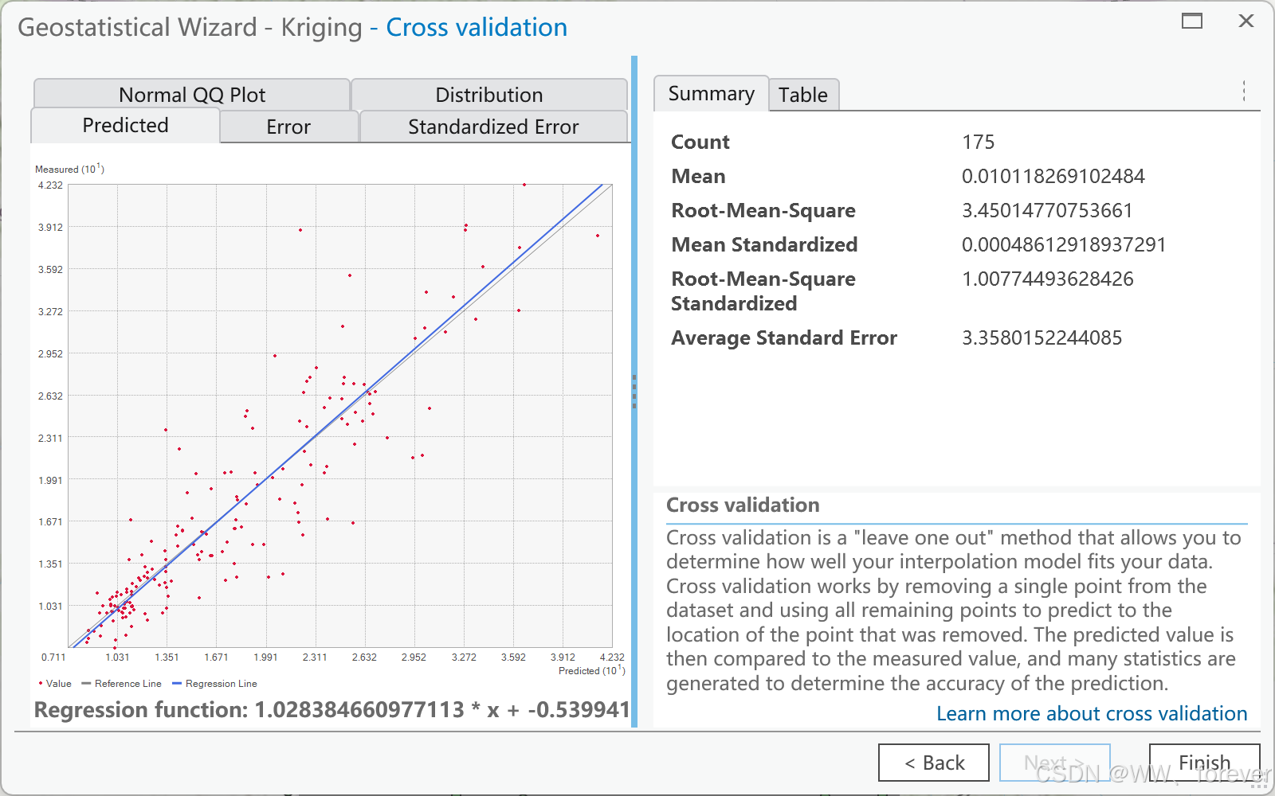Open the Standardized Error tab
The height and width of the screenshot is (796, 1275).
tap(493, 127)
